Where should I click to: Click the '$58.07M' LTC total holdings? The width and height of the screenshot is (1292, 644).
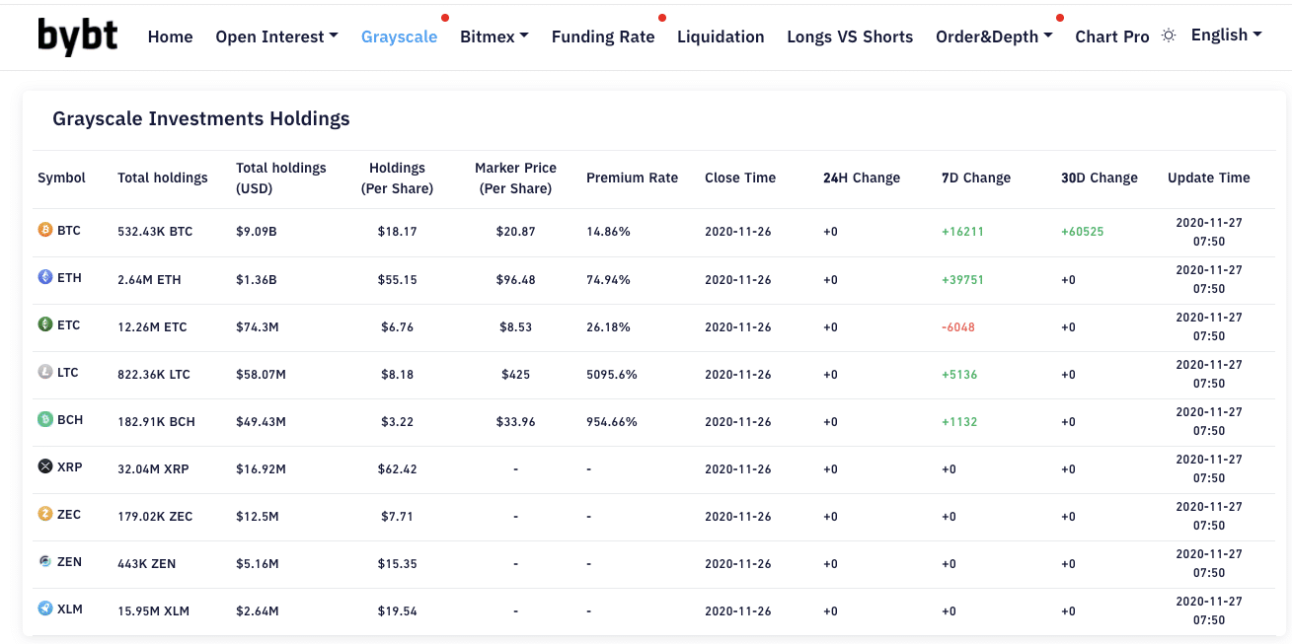(x=261, y=374)
